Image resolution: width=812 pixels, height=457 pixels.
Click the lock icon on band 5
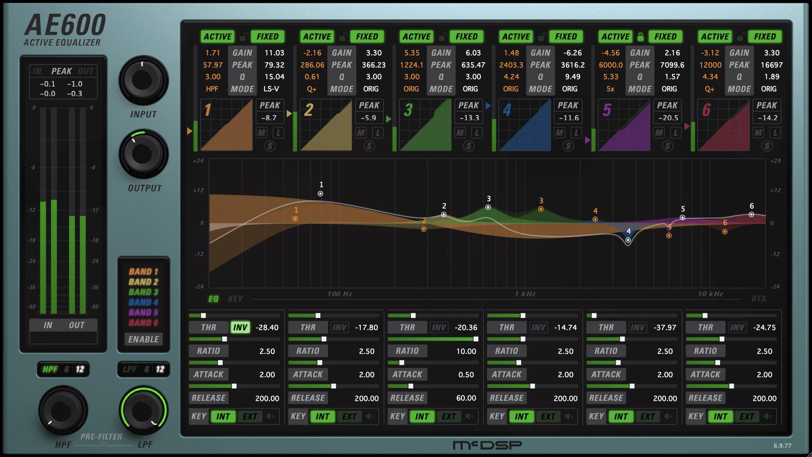tap(640, 36)
